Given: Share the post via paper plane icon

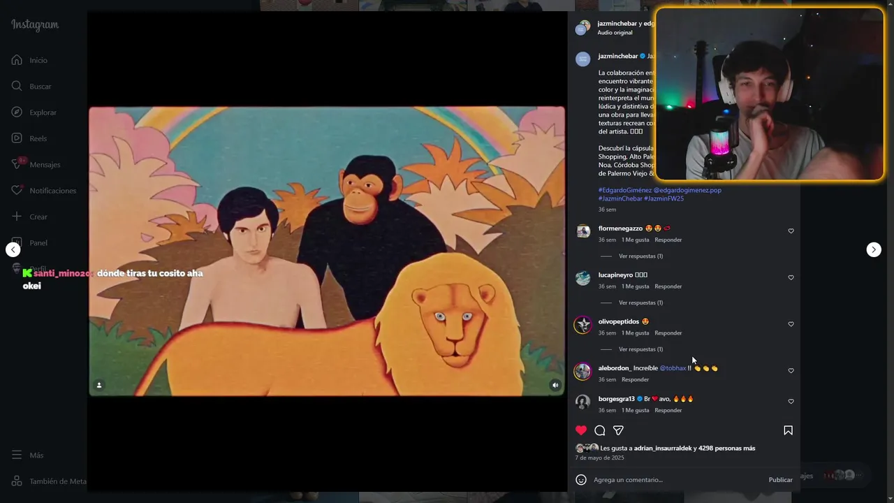Looking at the screenshot, I should [x=618, y=430].
